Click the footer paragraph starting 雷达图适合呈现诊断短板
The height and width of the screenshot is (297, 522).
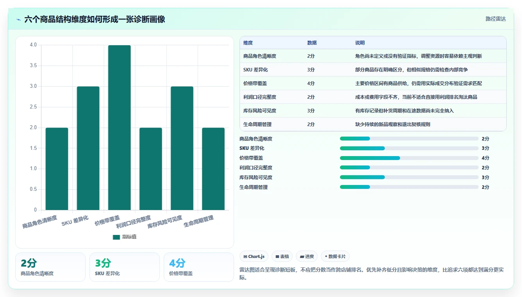coord(371,274)
